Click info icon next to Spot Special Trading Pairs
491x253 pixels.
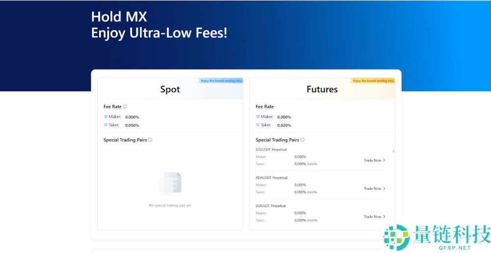(x=150, y=140)
